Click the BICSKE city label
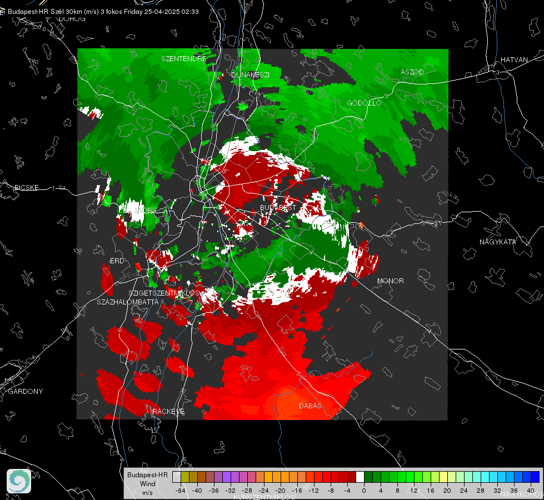544x500 pixels. [26, 187]
